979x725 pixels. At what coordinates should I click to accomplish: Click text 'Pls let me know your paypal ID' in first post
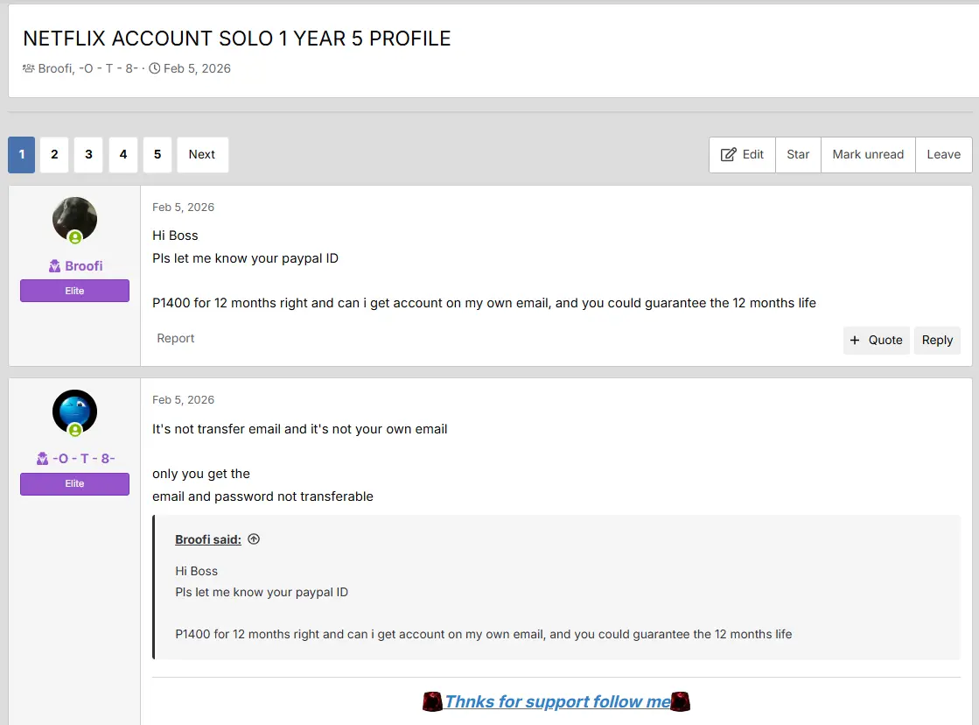[x=245, y=258]
